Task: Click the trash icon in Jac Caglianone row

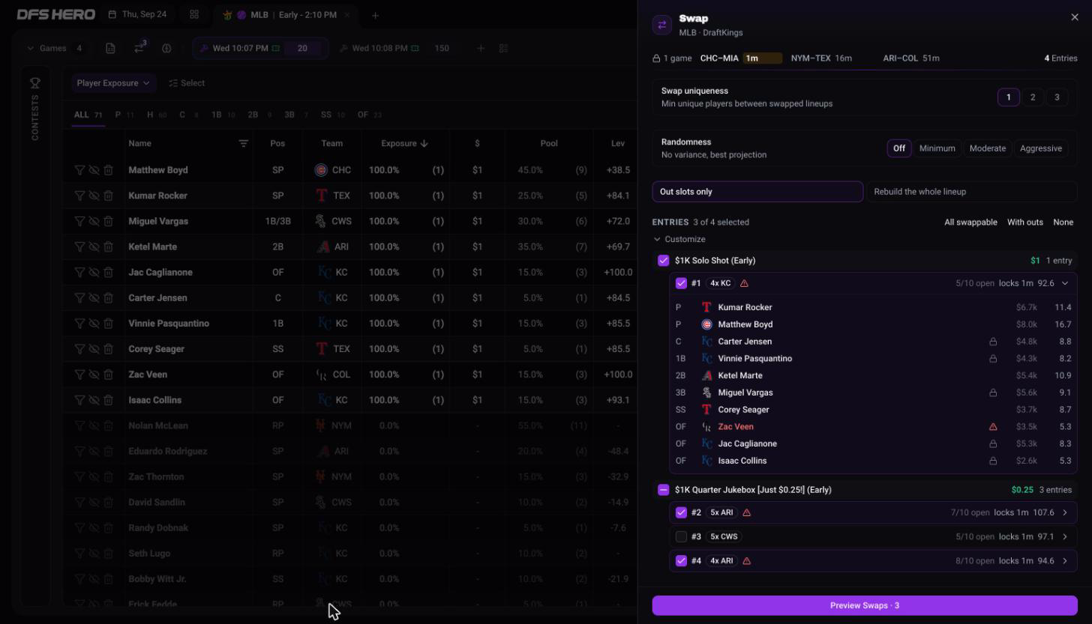Action: (x=108, y=272)
